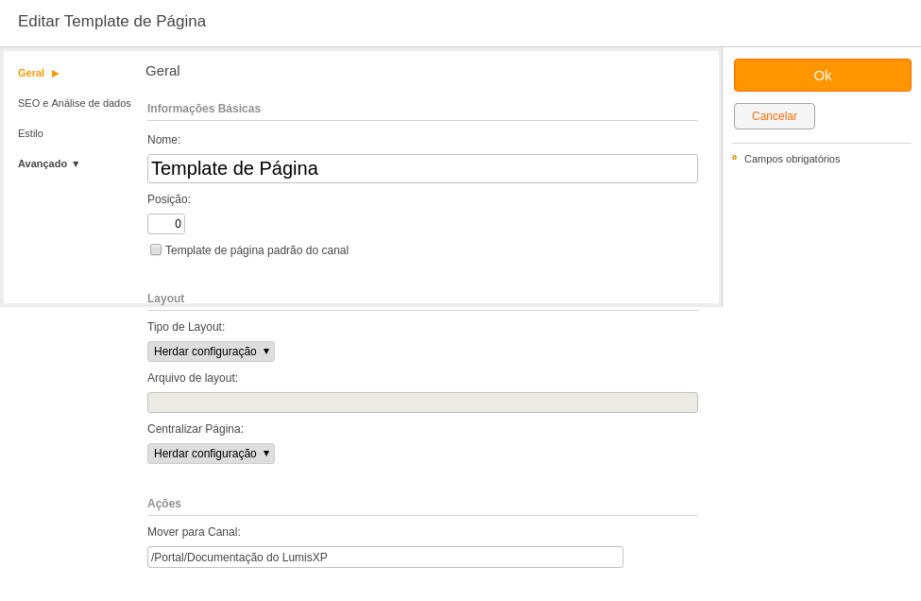
Task: Enable Template de página padrão do canal checkbox
Action: 156,249
